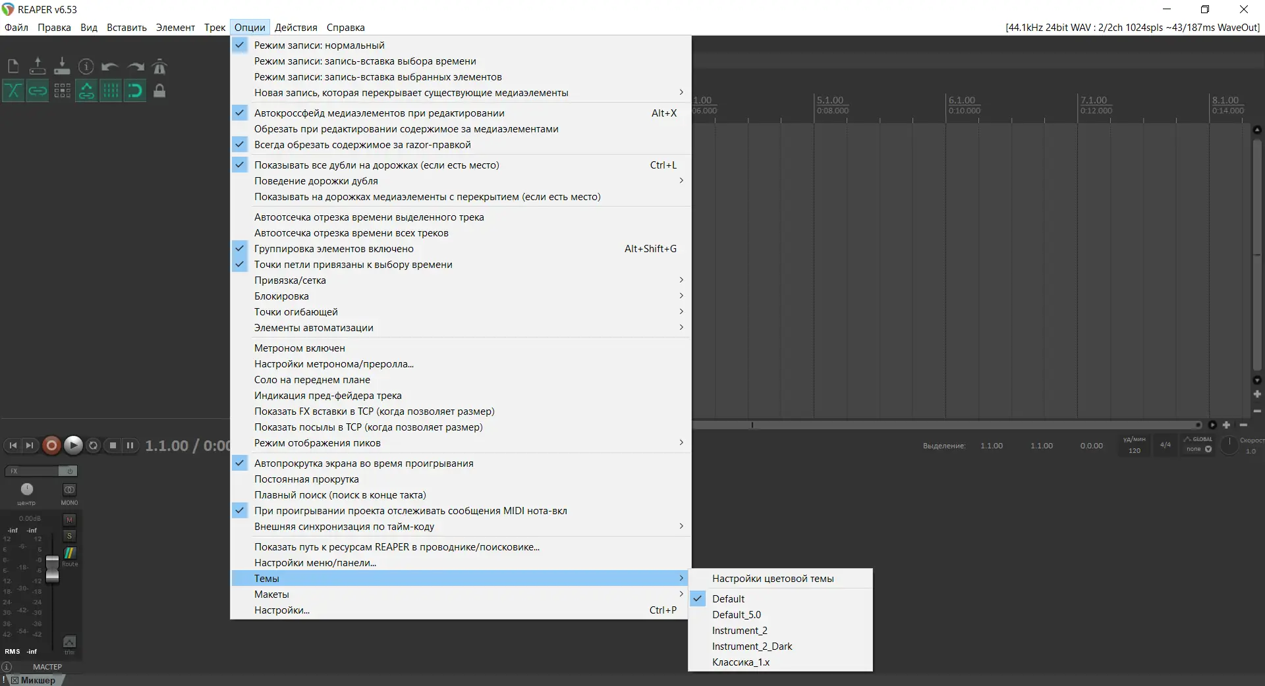This screenshot has width=1265, height=686.
Task: Click the Pause transport button
Action: pos(130,446)
